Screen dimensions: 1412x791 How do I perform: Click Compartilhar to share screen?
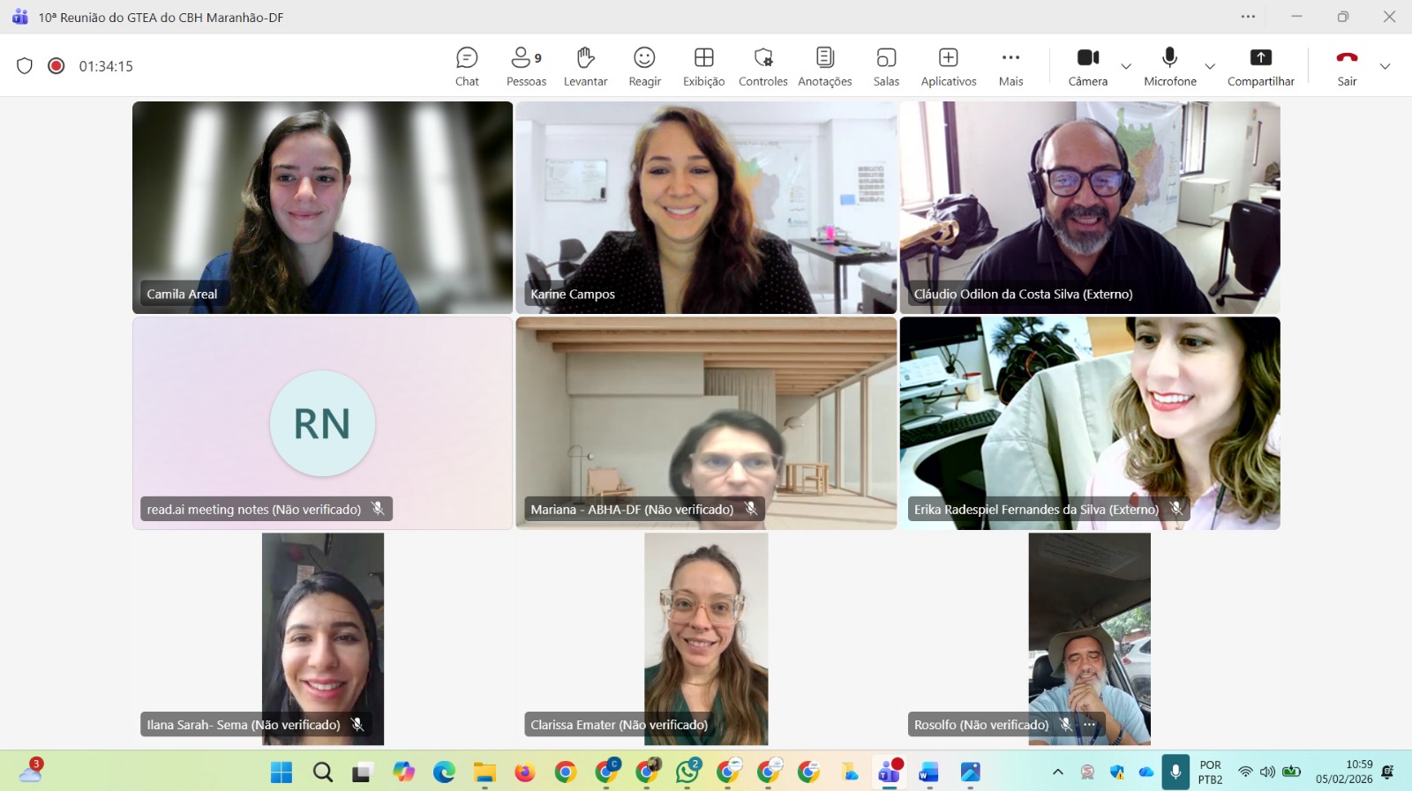tap(1260, 66)
